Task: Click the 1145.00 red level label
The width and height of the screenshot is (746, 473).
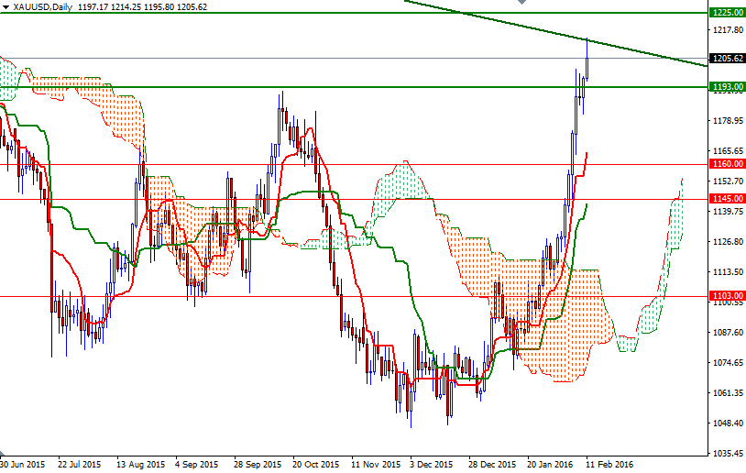Action: 727,199
